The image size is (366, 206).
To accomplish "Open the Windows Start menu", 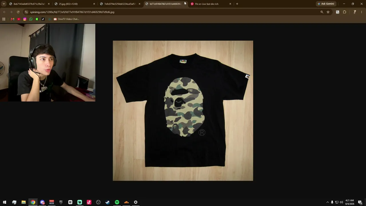I will click(x=5, y=202).
